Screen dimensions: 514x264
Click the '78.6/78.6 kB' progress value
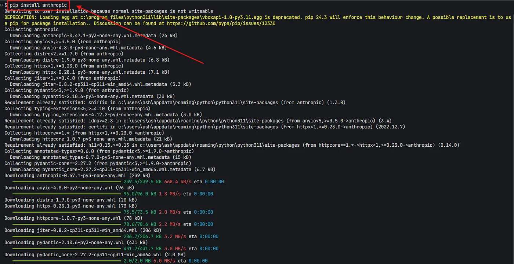pyautogui.click(x=140, y=224)
